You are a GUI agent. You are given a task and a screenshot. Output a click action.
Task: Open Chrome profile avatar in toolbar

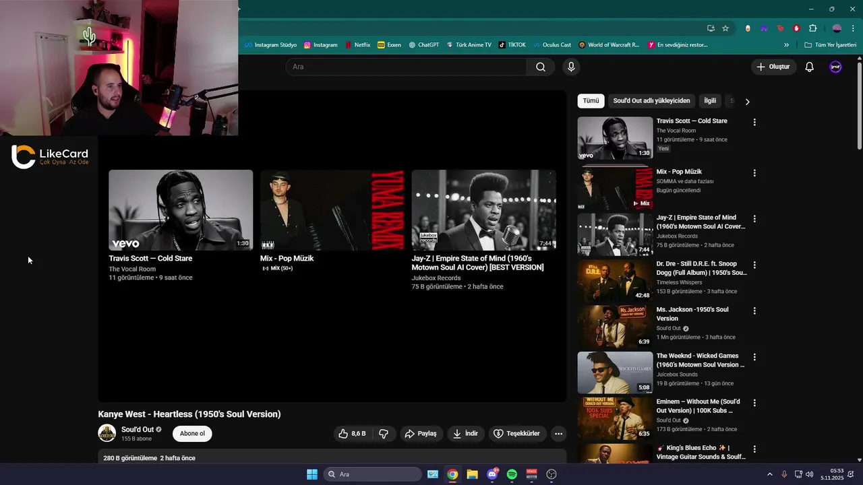pos(837,28)
